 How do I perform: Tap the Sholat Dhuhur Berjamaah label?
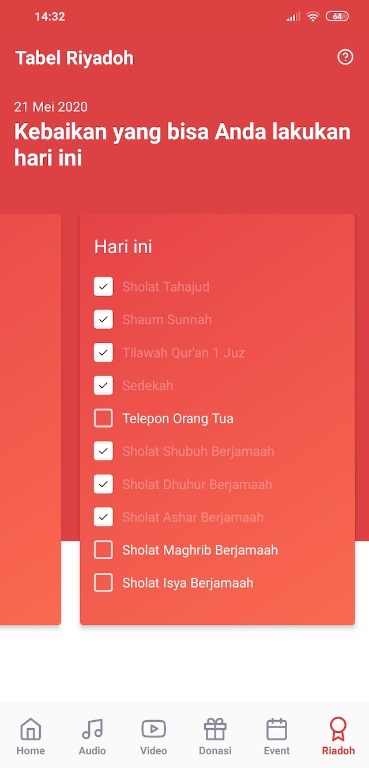[197, 484]
